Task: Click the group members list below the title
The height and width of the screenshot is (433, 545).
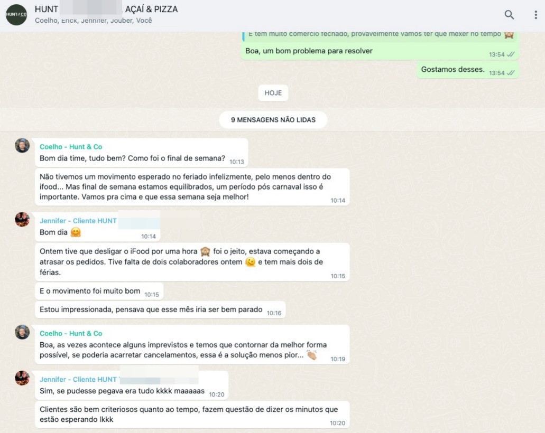Action: [x=93, y=21]
